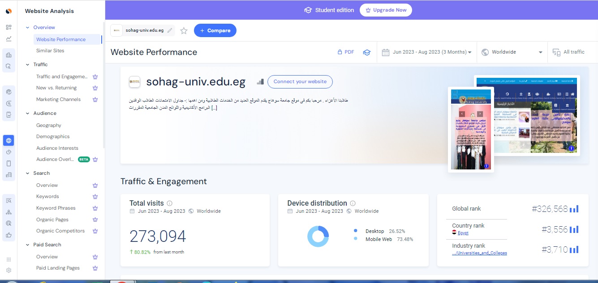The width and height of the screenshot is (598, 283).
Task: Click the Similarweb logo icon
Action: tap(9, 11)
